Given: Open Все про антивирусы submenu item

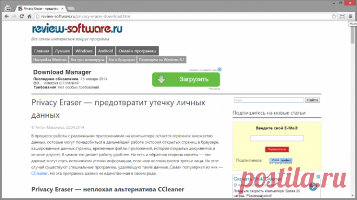Looking at the screenshot, I should (88, 59).
